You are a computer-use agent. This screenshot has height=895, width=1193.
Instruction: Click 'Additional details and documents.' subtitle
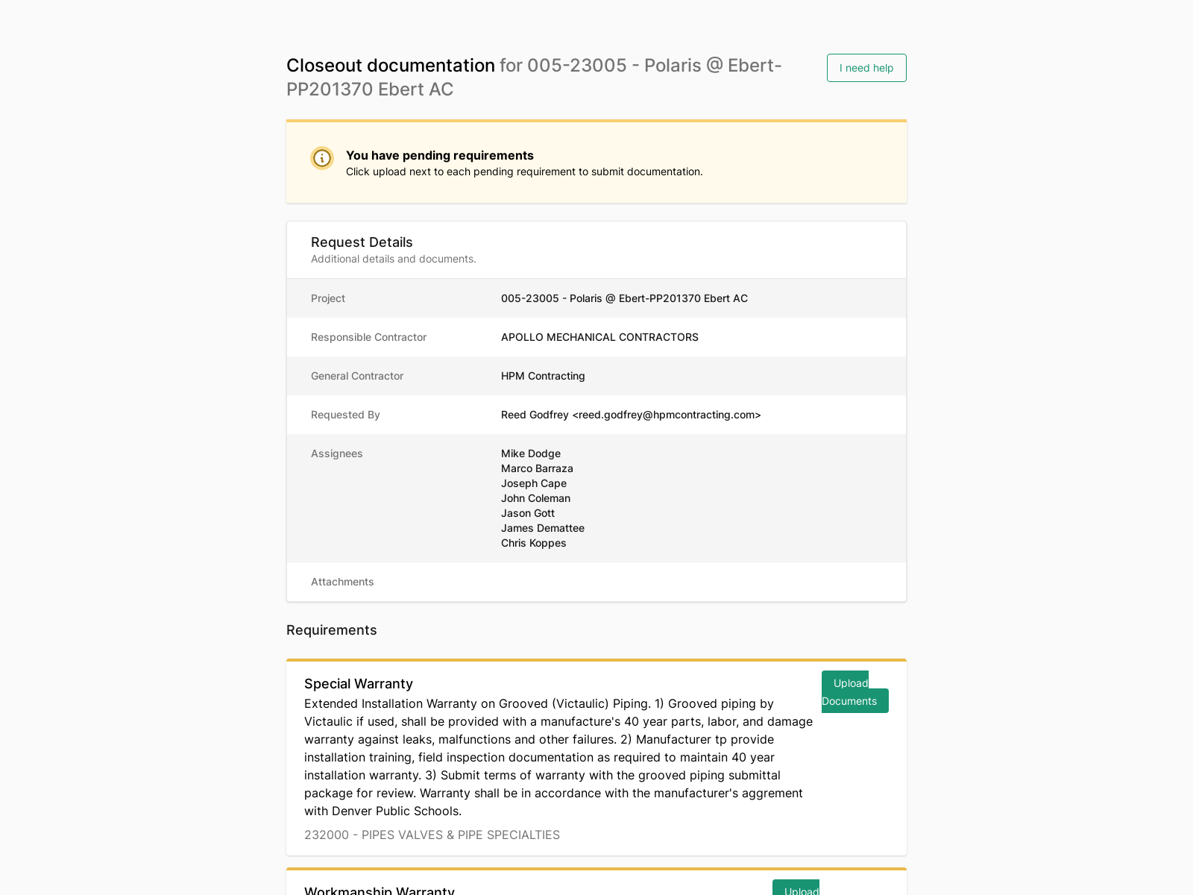point(393,259)
